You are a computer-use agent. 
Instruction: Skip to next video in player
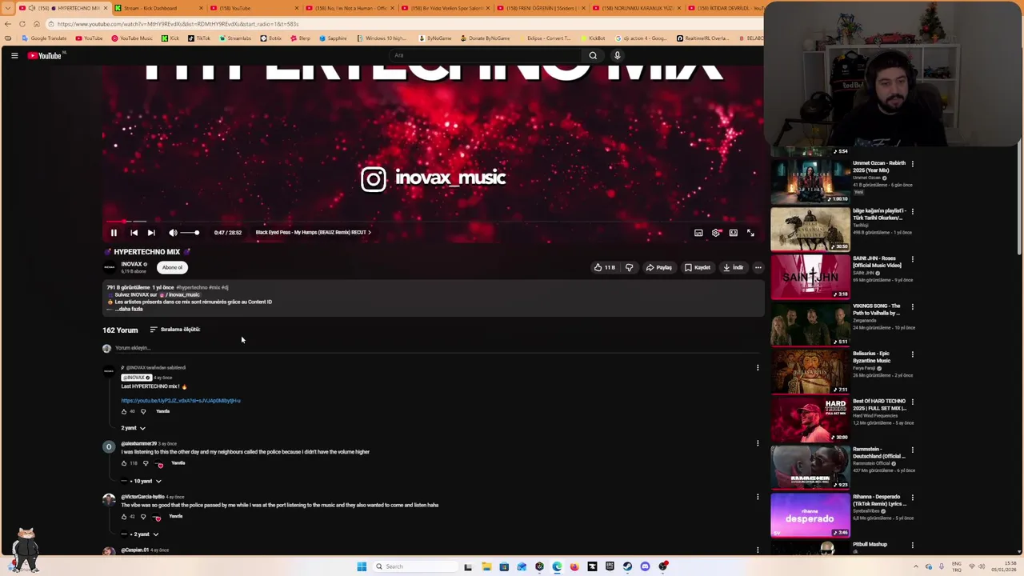(151, 233)
